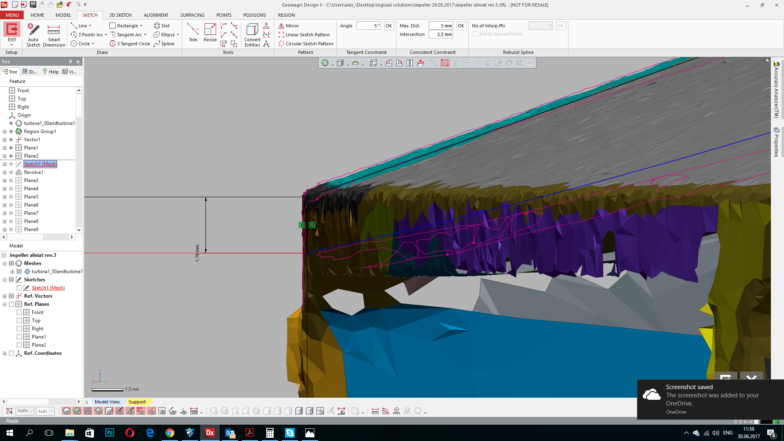Open the Properties side panel
784x441 pixels.
tap(776, 142)
